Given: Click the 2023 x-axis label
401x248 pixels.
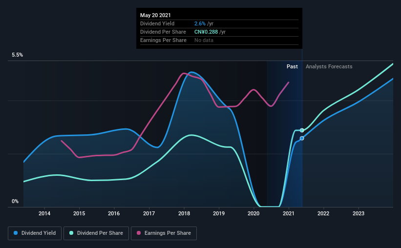Looking at the screenshot, I should point(359,213).
